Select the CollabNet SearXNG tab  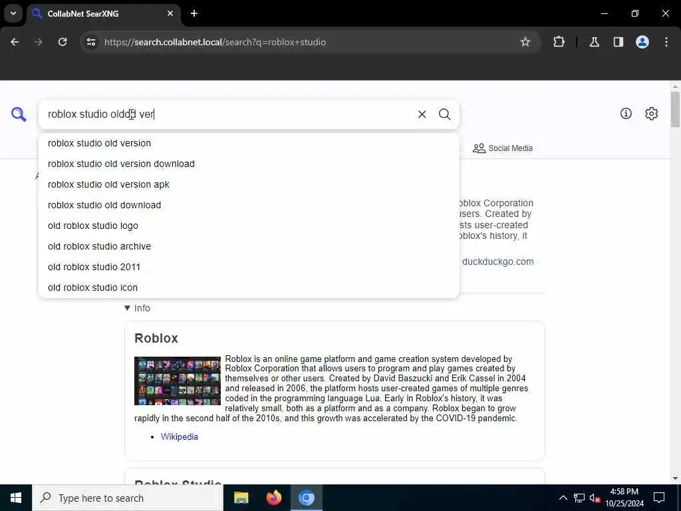pyautogui.click(x=103, y=13)
